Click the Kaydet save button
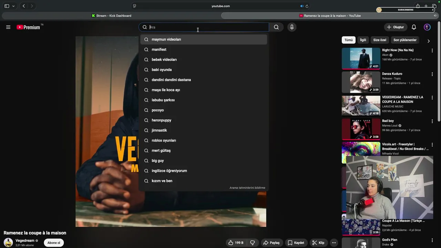This screenshot has width=441, height=248. click(296, 243)
